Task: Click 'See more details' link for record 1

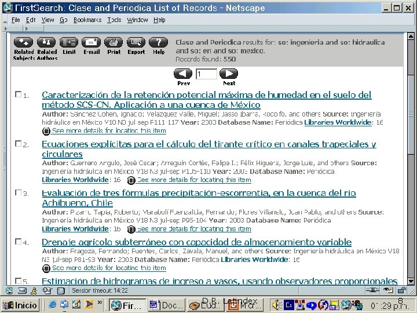Action: [x=109, y=130]
